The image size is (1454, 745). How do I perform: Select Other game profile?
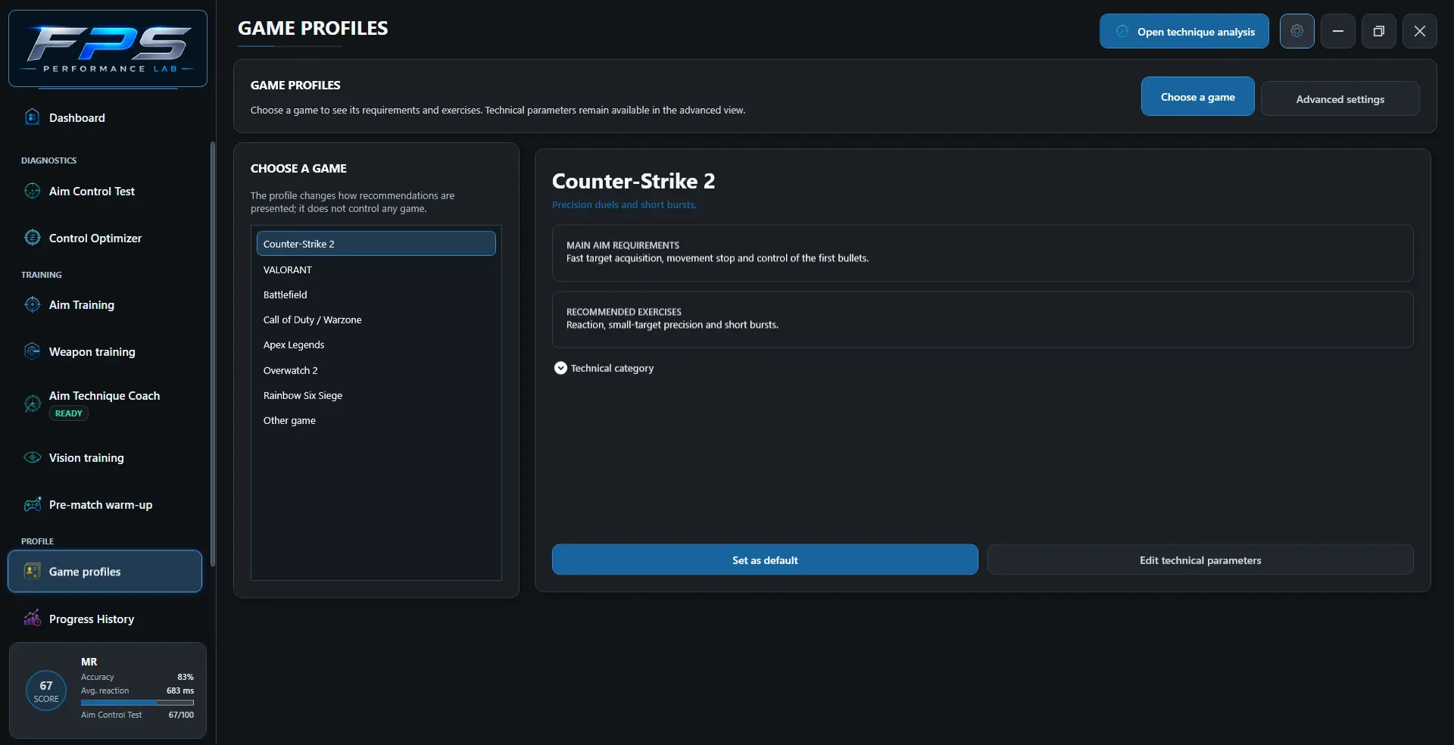coord(376,419)
